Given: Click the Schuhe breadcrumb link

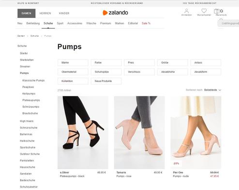Looking at the screenshot, I should coord(34,36).
